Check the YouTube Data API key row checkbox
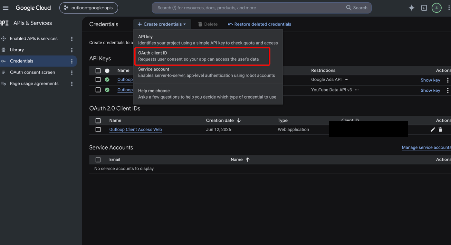Viewport: 451px width, 245px height. tap(98, 90)
